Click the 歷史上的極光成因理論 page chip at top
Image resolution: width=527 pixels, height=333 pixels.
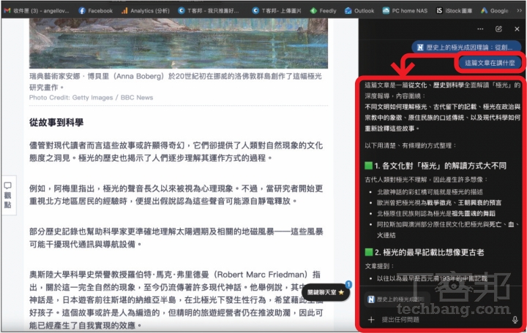466,47
